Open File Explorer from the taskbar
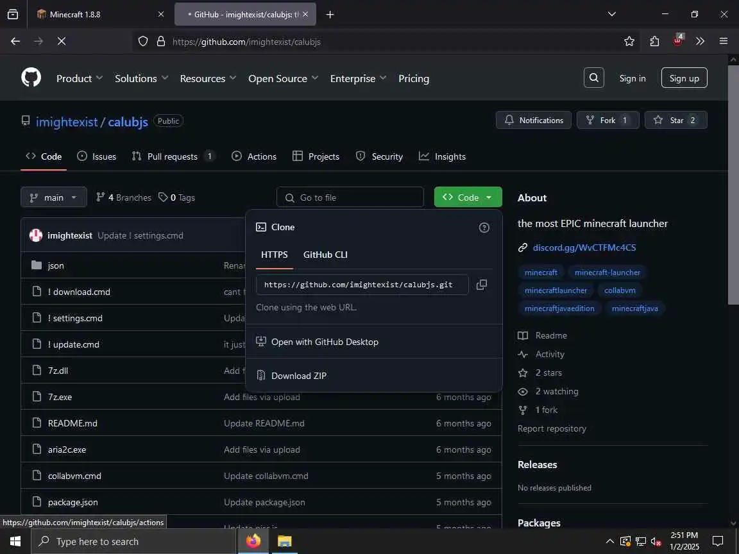Image resolution: width=739 pixels, height=554 pixels. click(x=284, y=541)
